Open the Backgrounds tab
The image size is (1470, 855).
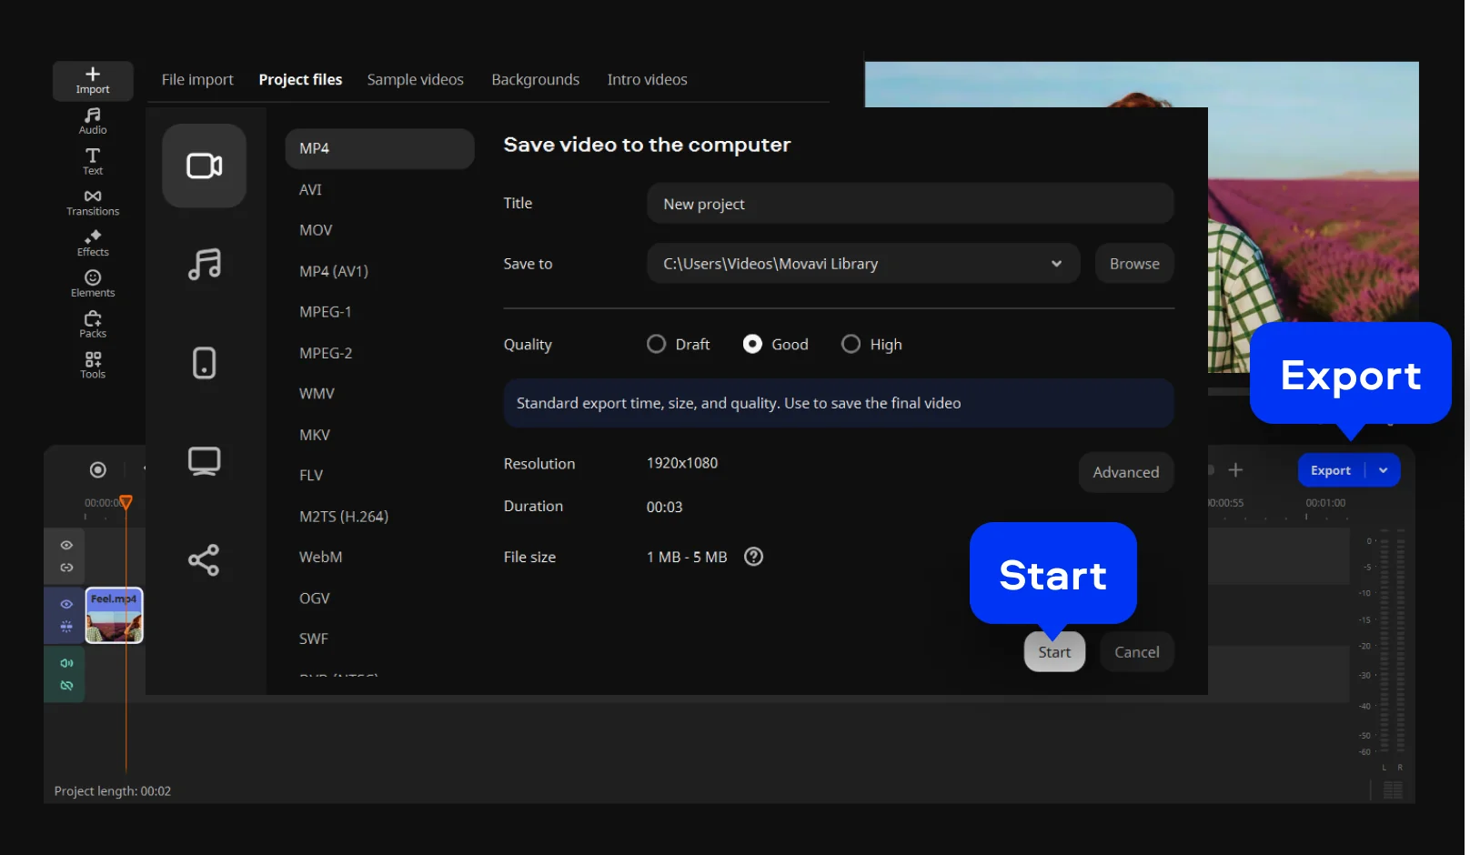tap(535, 80)
